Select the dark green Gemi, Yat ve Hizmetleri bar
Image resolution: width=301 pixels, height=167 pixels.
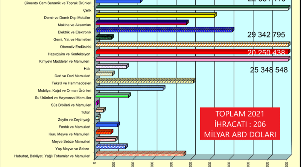point(104,37)
